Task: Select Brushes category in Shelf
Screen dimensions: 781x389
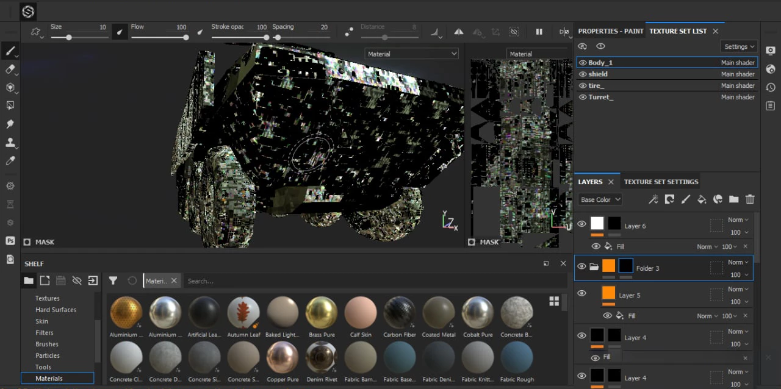Action: tap(47, 344)
